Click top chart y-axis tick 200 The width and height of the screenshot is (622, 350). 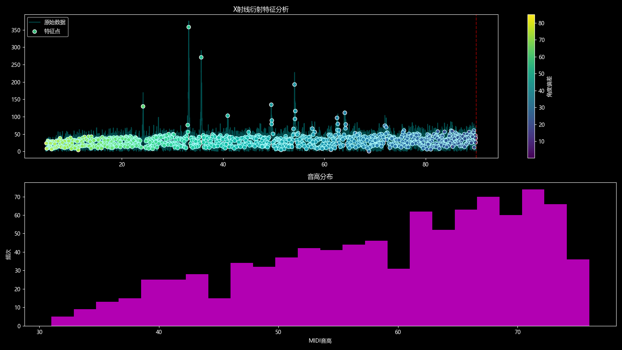[16, 82]
